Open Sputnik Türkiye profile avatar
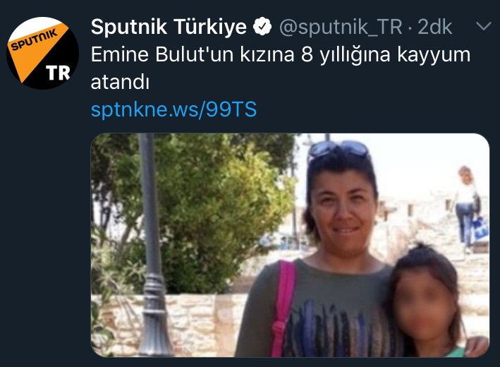Viewport: 500px width, 367px height. tap(42, 53)
